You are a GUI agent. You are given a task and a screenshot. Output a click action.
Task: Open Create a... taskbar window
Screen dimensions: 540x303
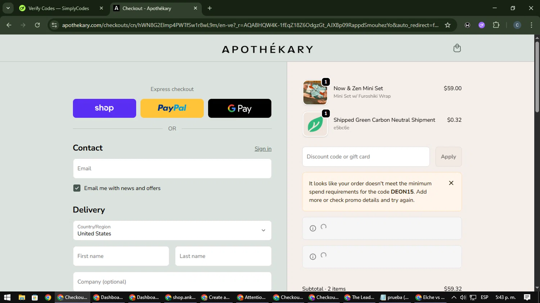tap(216, 297)
